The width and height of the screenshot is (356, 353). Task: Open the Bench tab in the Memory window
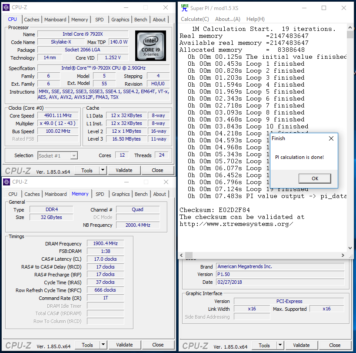tap(141, 194)
